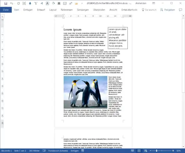185x153 pixels.
Task: Expand the Undo history dropdown arrow
Action: coord(15,3)
